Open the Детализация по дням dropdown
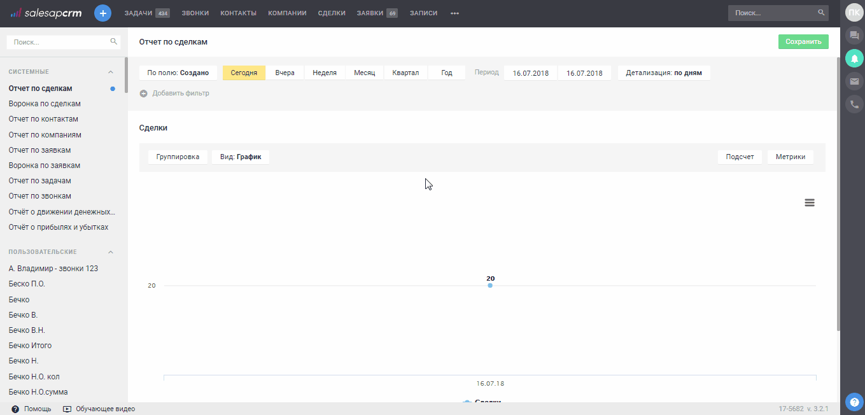Image resolution: width=865 pixels, height=415 pixels. click(x=663, y=73)
